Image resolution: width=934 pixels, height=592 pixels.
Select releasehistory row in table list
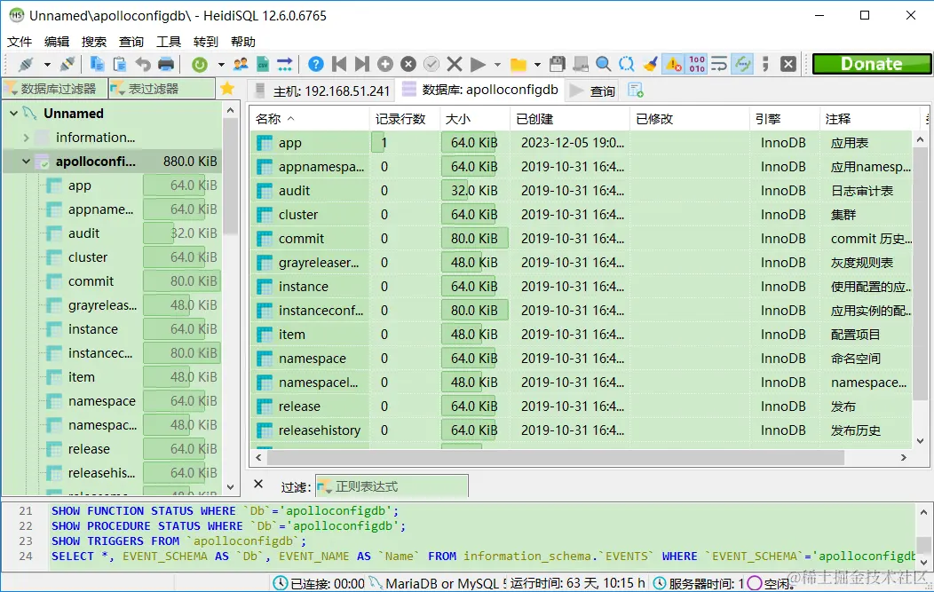[x=581, y=430]
